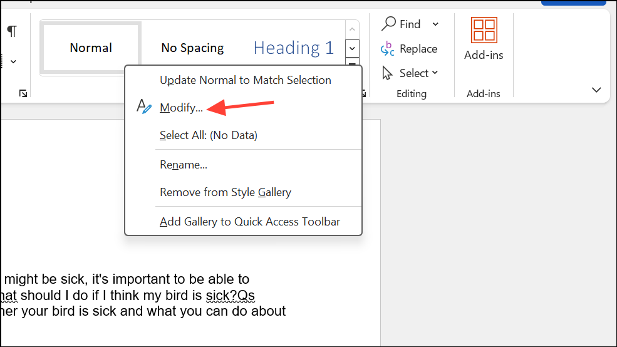Click the Find magnifier icon
The image size is (617, 347).
(389, 24)
